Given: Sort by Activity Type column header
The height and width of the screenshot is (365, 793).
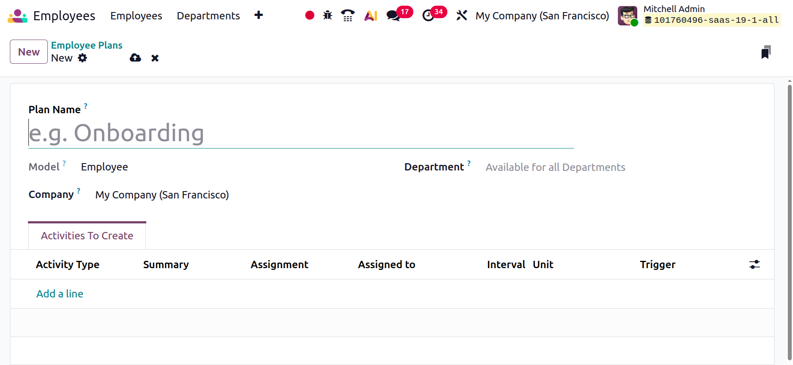Looking at the screenshot, I should [68, 265].
